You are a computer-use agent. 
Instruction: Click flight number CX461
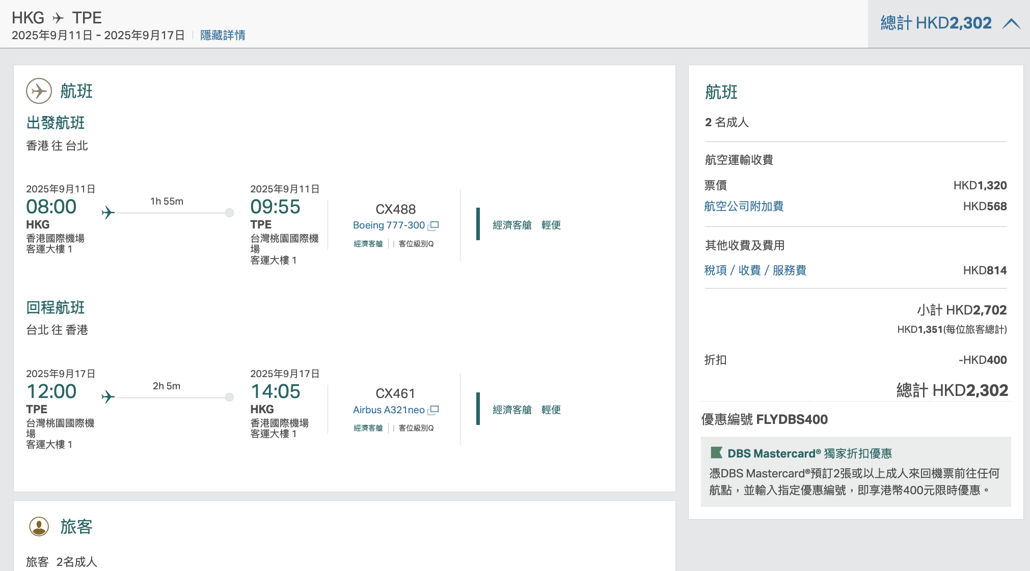tap(395, 393)
